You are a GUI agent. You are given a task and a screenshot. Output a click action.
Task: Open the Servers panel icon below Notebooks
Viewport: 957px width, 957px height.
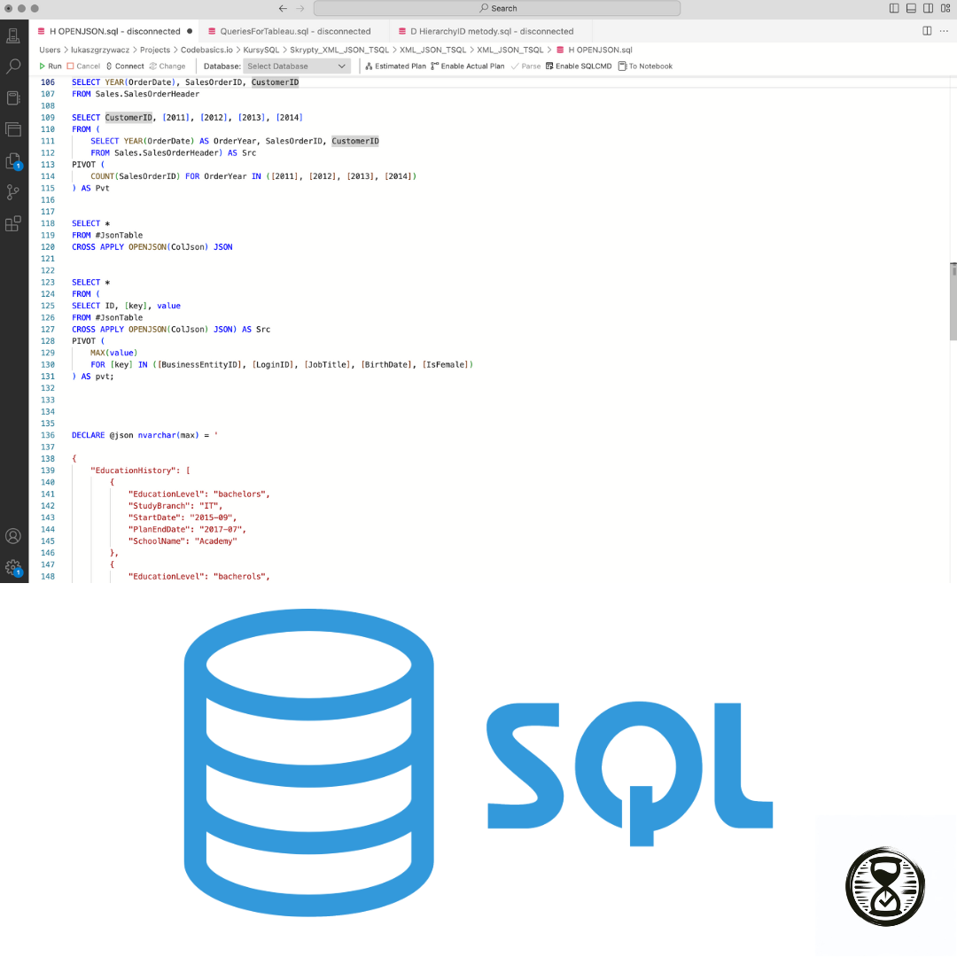coord(13,129)
